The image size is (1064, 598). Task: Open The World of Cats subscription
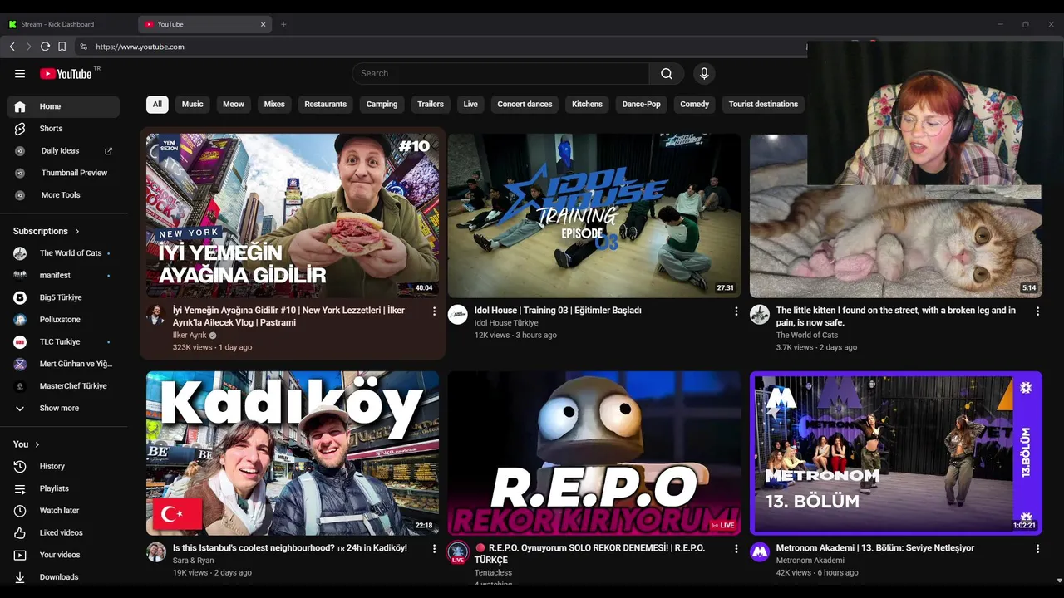63,253
